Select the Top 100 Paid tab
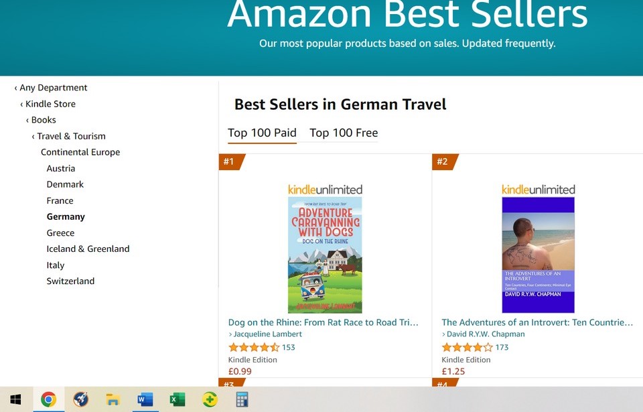This screenshot has width=643, height=412. (262, 133)
